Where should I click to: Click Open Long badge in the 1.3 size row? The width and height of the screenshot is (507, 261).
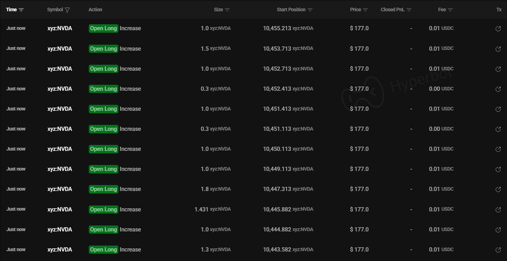(103, 250)
